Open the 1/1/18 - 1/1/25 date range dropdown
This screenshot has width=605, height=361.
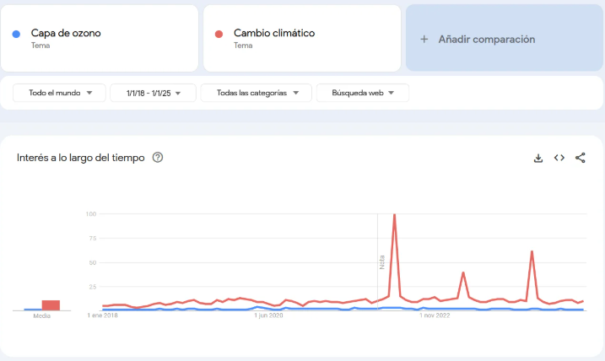coord(153,93)
